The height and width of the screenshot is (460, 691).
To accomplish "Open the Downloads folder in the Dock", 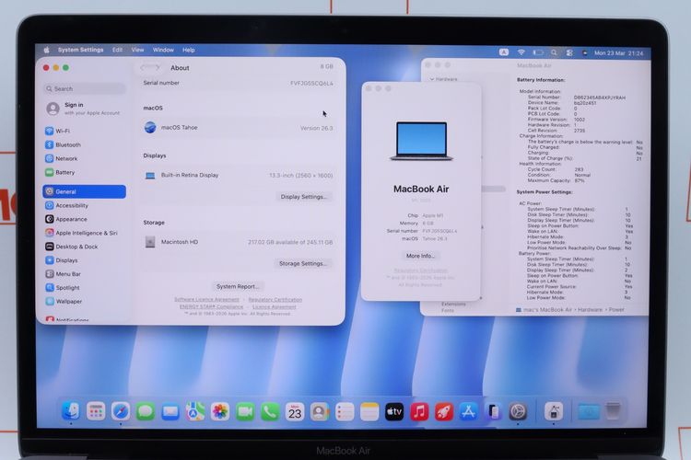I will [589, 411].
